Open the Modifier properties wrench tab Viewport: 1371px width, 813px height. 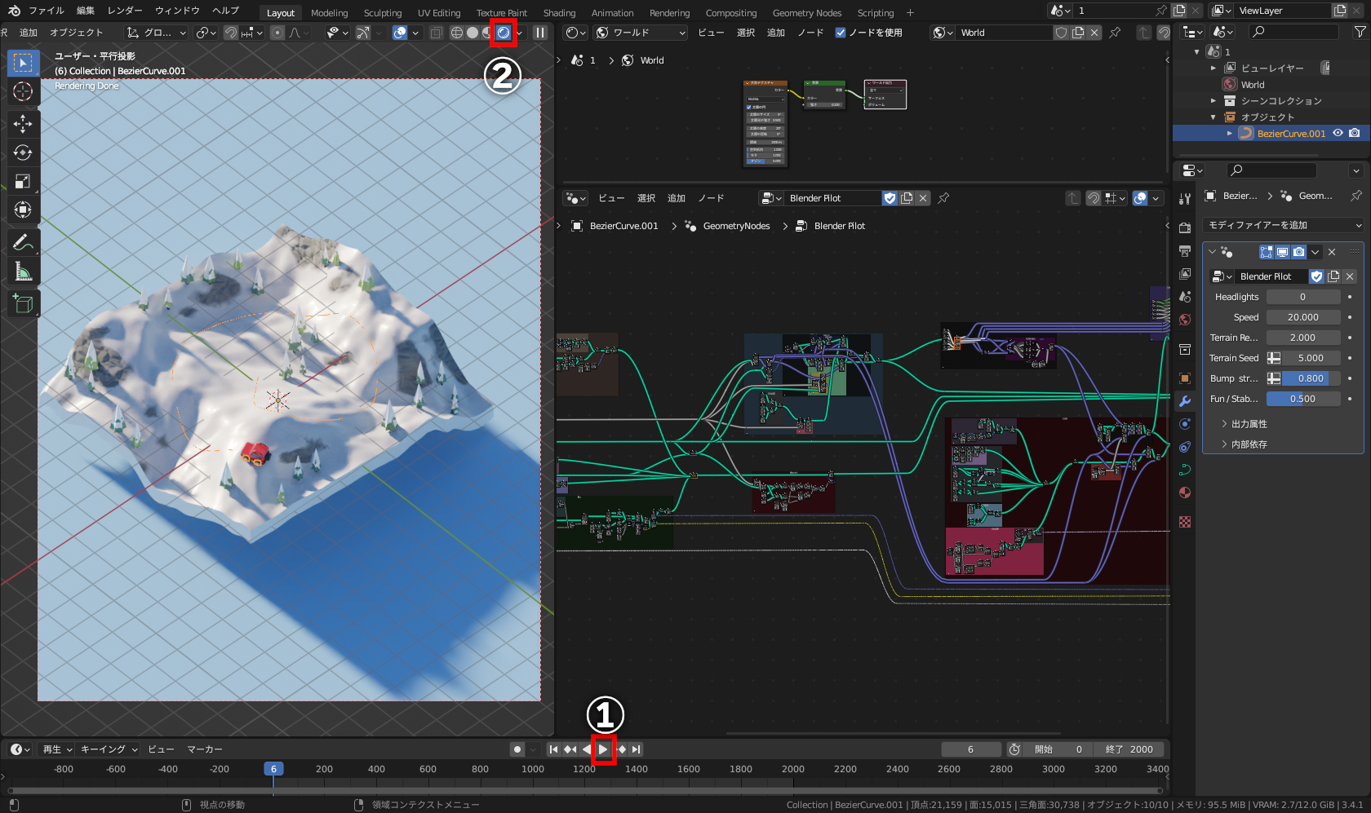pos(1185,401)
